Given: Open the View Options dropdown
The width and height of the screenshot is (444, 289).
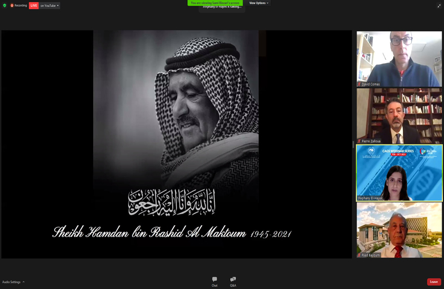Looking at the screenshot, I should (259, 3).
